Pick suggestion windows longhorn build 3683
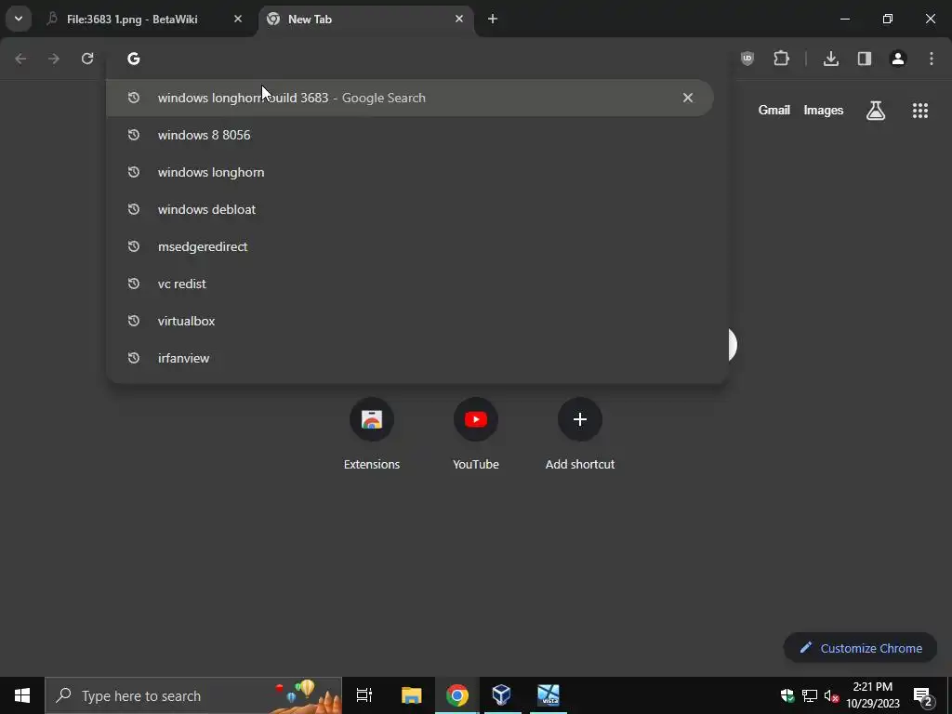This screenshot has height=714, width=952. [x=410, y=98]
